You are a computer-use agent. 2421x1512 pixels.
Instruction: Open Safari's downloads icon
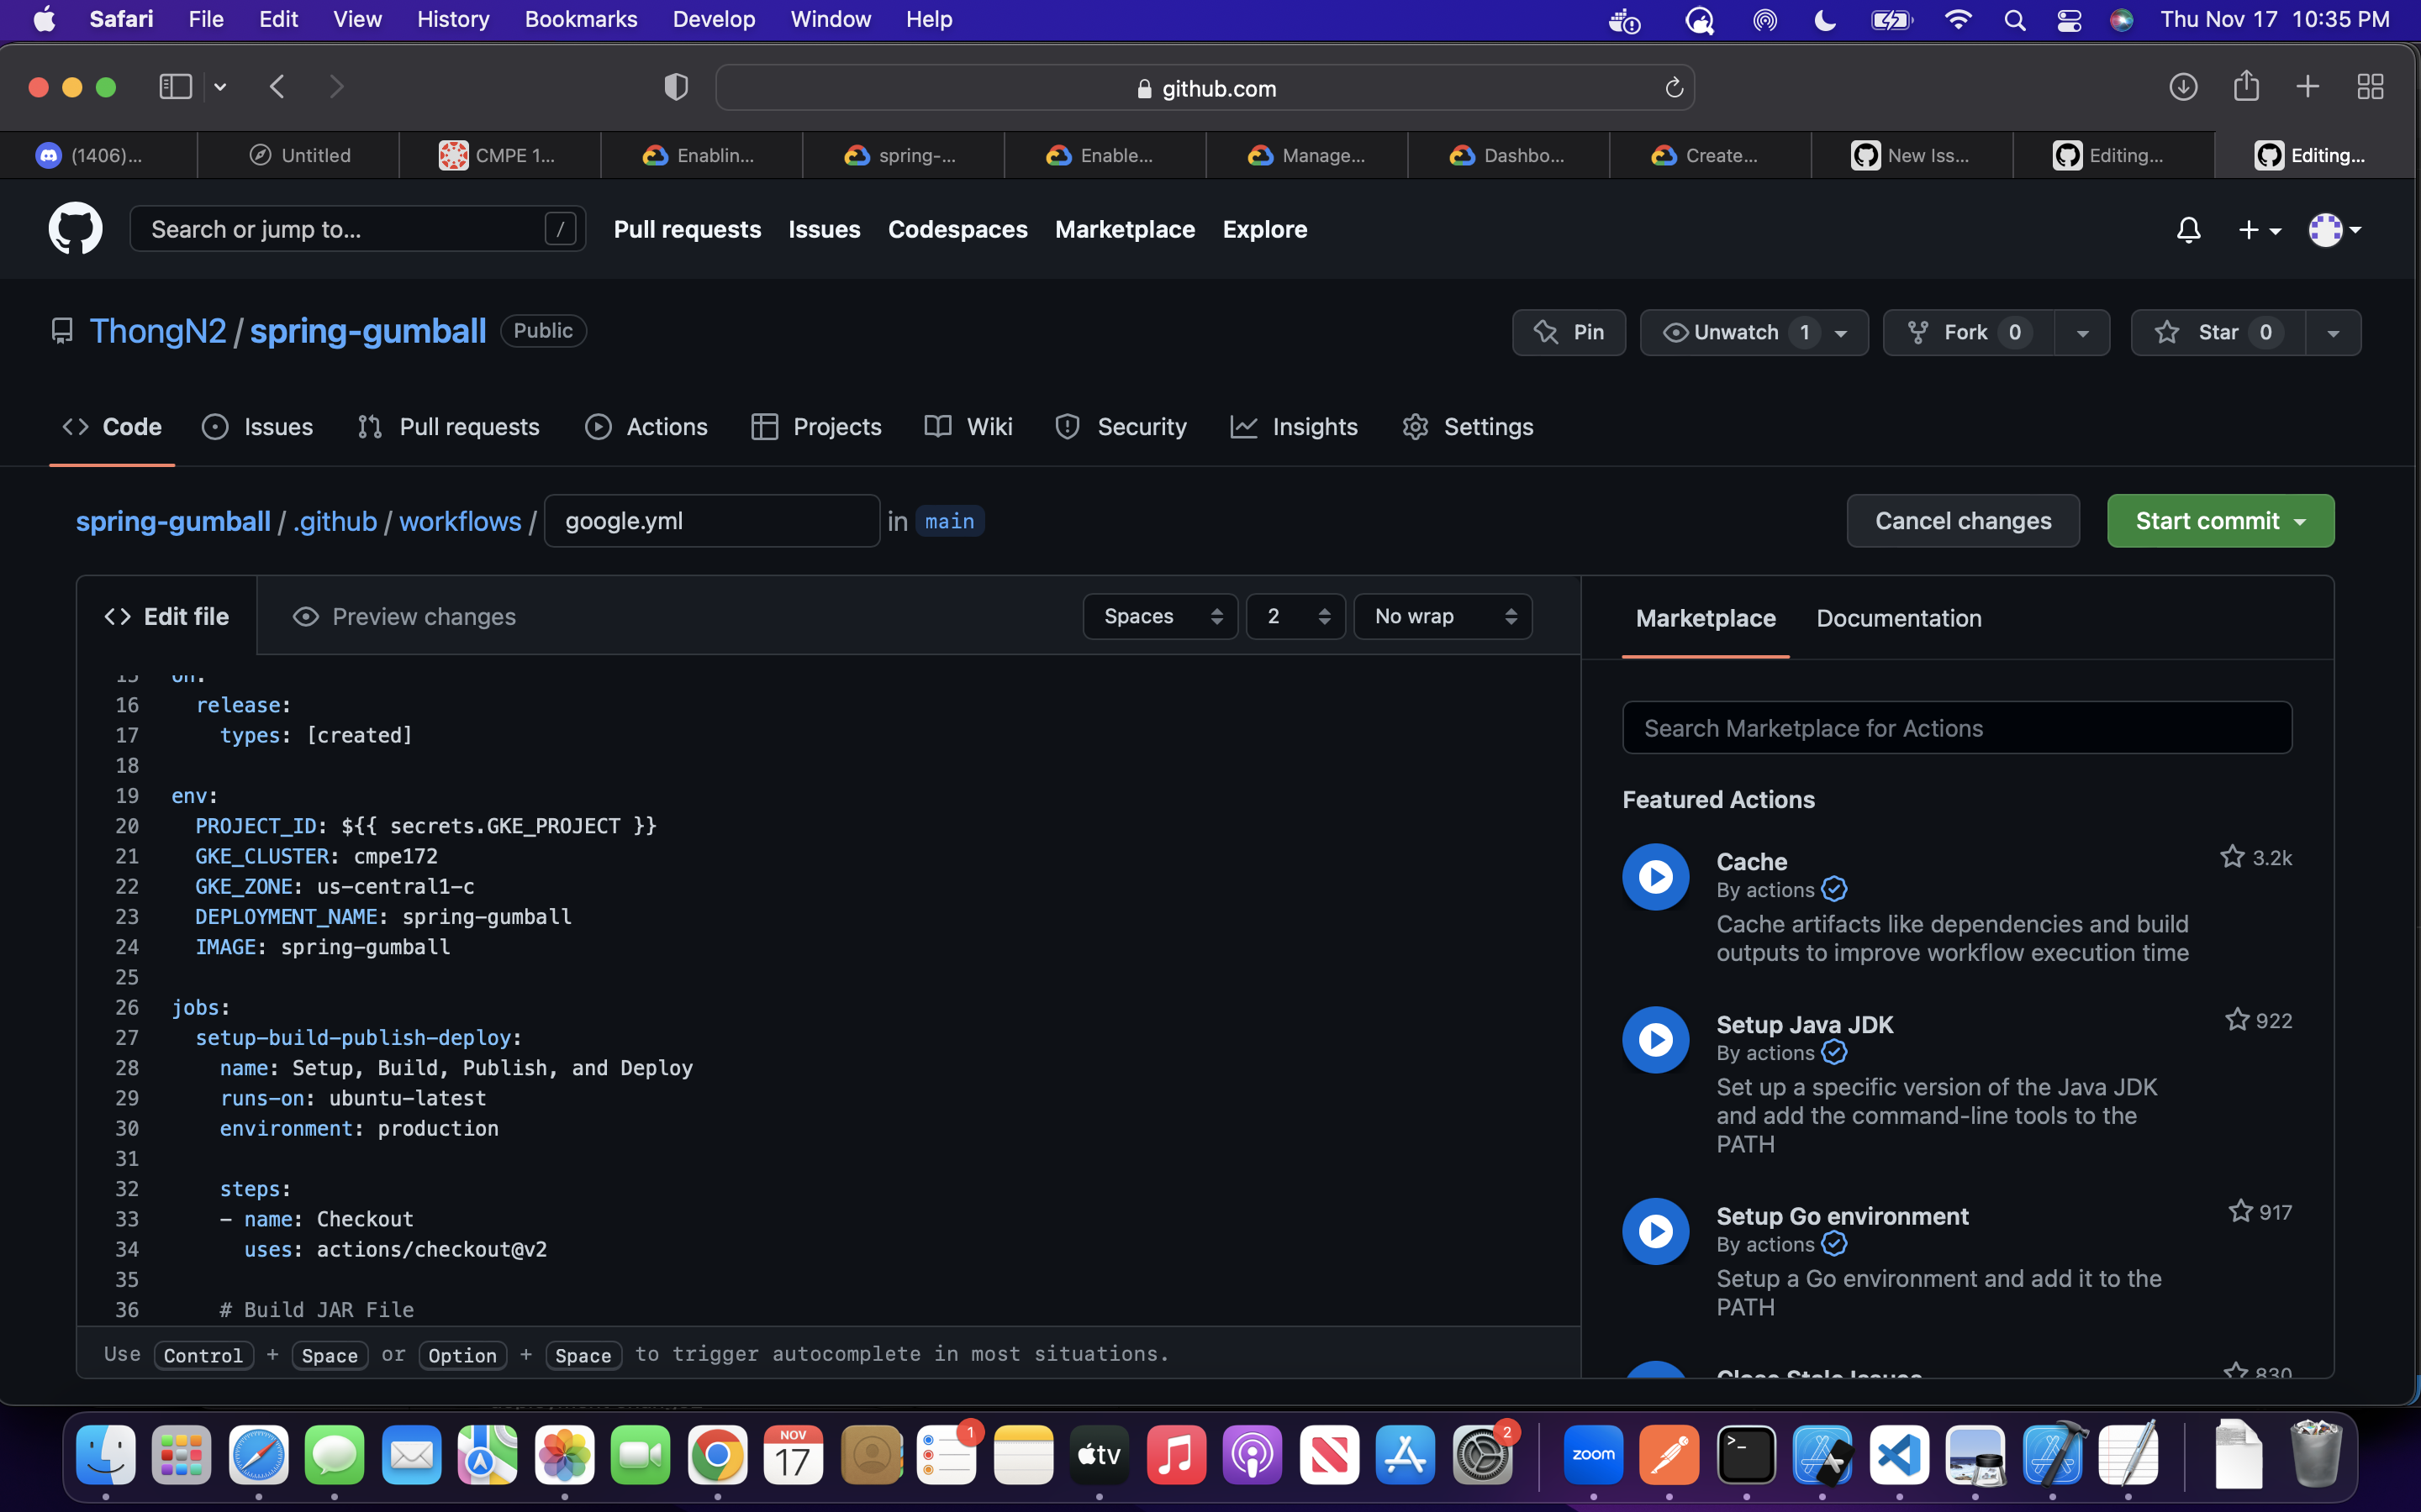[x=2183, y=87]
